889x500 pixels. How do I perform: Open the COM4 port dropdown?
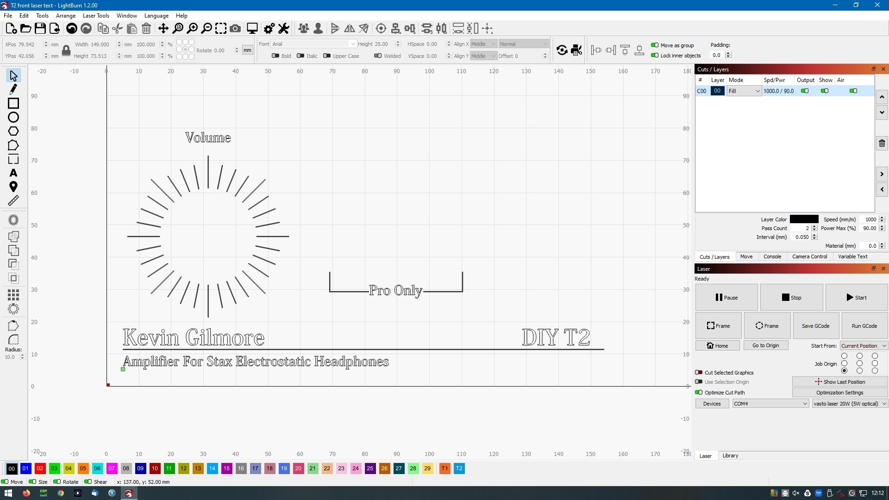770,404
